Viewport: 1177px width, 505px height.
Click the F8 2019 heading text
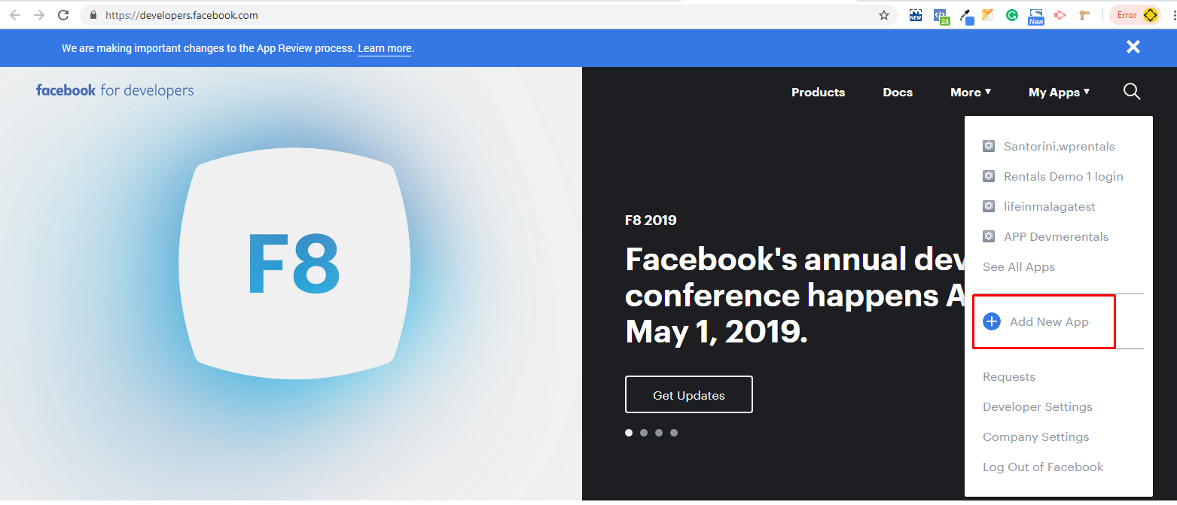[x=651, y=221]
